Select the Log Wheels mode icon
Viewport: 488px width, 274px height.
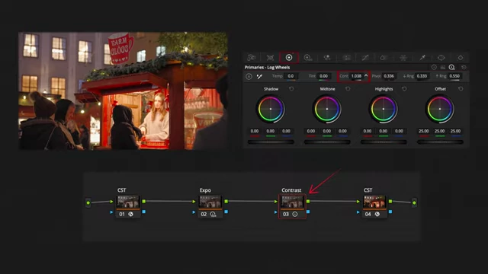pyautogui.click(x=452, y=67)
